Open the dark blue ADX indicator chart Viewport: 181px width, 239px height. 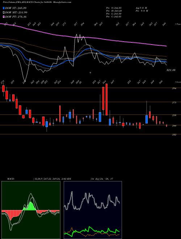click(x=93, y=210)
